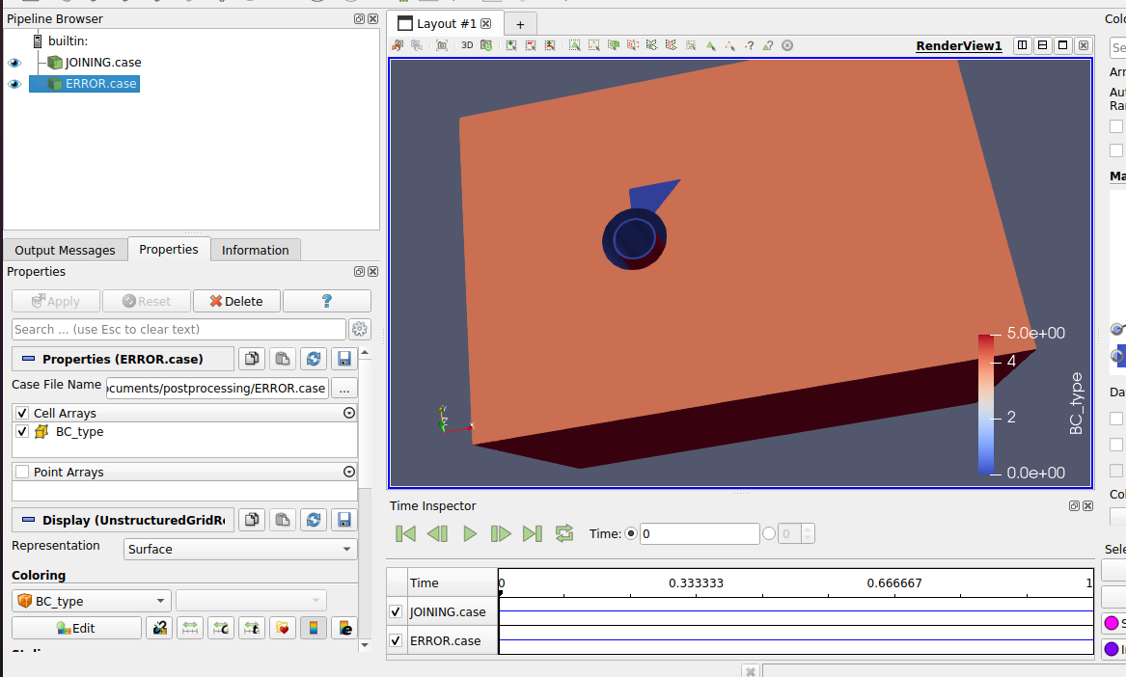
Task: Click the Play animation button
Action: pos(470,533)
